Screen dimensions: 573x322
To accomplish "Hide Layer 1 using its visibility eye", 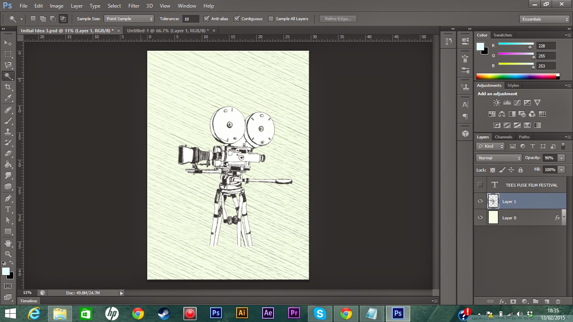I will [480, 201].
